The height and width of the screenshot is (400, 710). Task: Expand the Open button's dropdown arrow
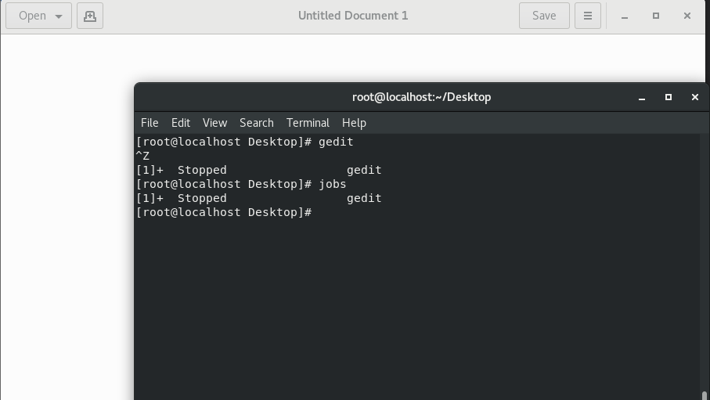(x=59, y=16)
